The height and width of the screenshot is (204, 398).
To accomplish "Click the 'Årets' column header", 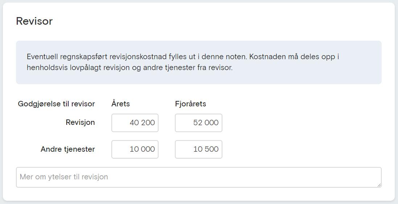I will 120,104.
